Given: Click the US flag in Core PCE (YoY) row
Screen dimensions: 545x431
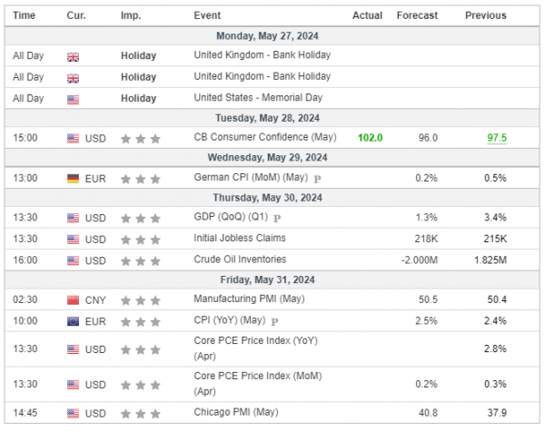Looking at the screenshot, I should click(x=73, y=349).
